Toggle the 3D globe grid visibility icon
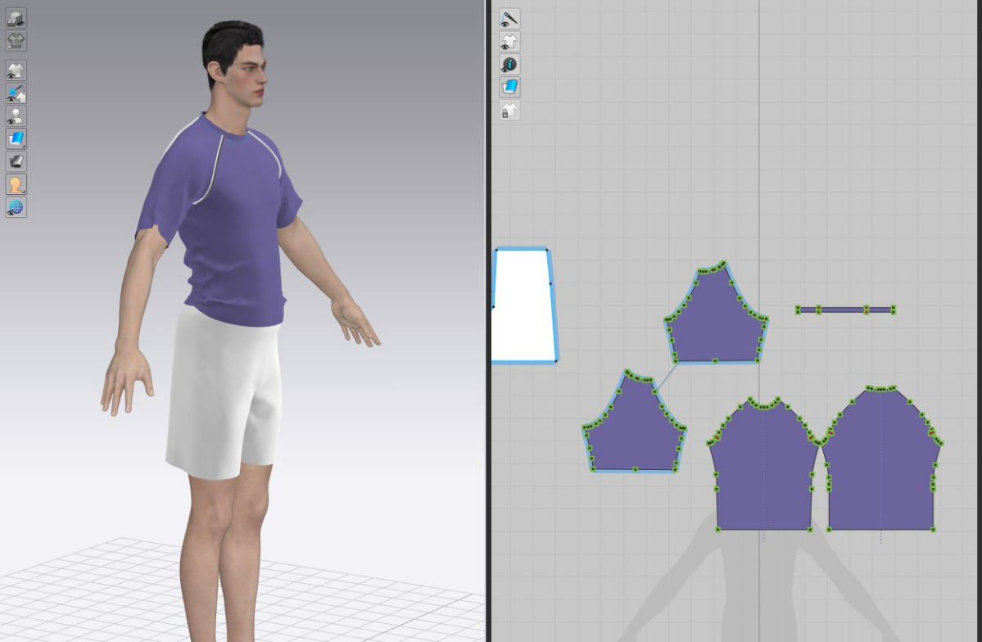The height and width of the screenshot is (642, 982). [16, 207]
